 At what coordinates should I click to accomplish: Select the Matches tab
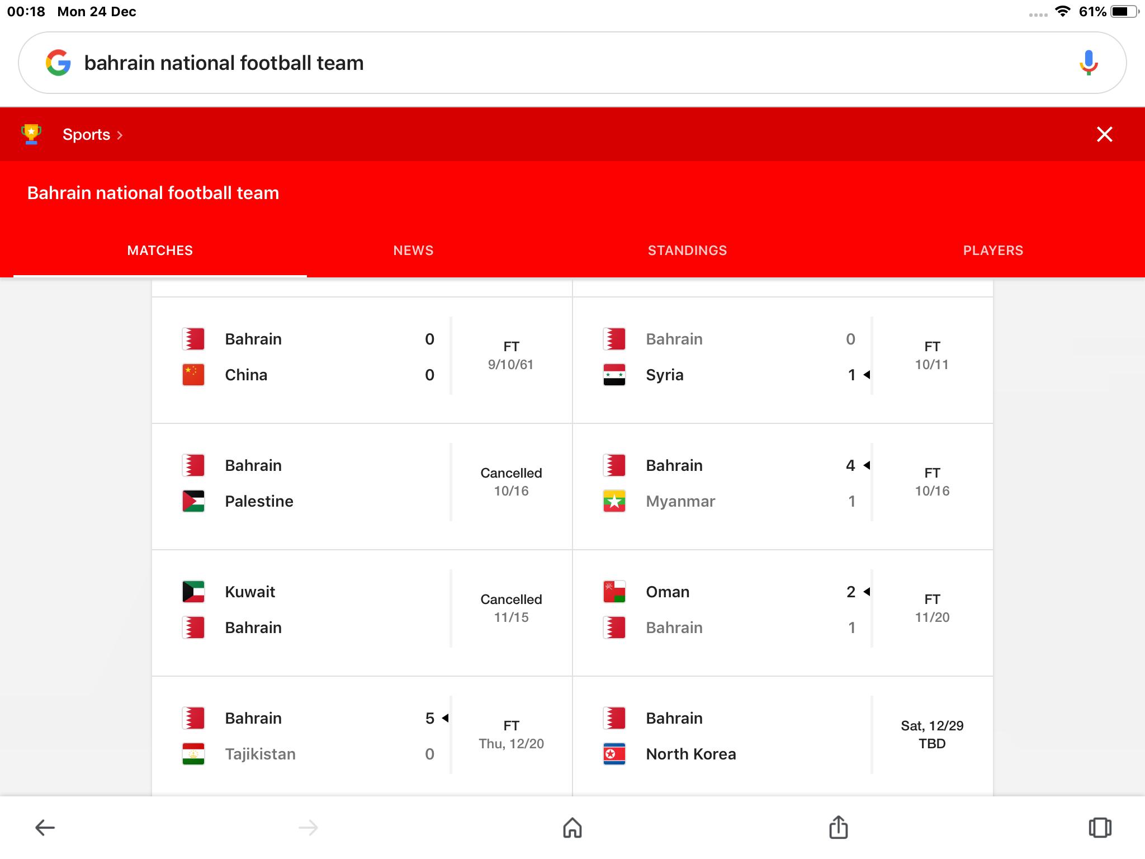click(x=160, y=251)
